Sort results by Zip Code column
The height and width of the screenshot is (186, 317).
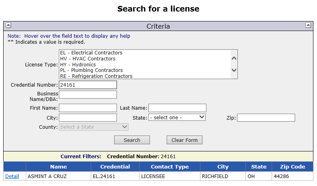(292, 167)
